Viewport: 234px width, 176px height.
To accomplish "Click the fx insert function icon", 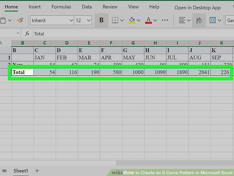I will 27,34.
